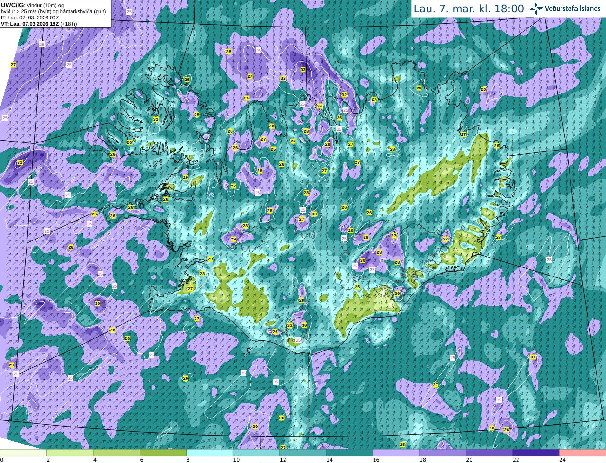
Task: Pick the pale cyan 8–10 m/s legend swatch
Action: [x=210, y=453]
